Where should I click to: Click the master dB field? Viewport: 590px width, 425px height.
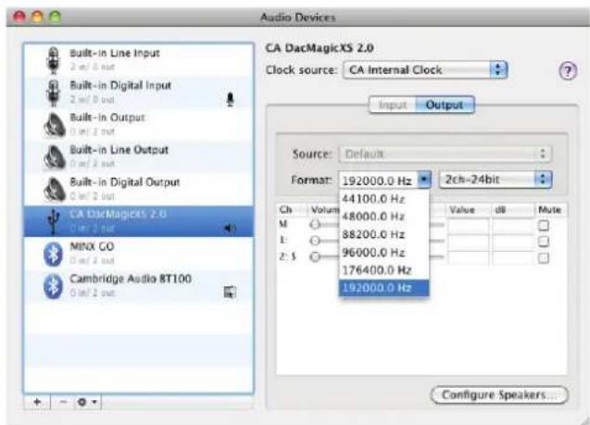point(512,226)
